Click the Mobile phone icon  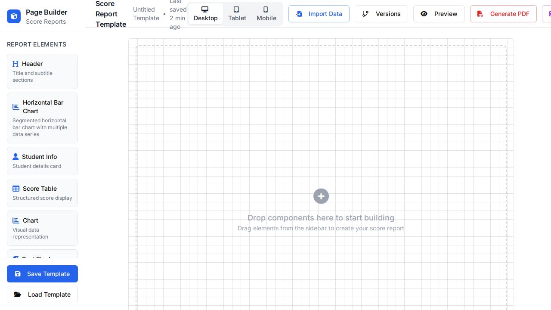coord(266,9)
